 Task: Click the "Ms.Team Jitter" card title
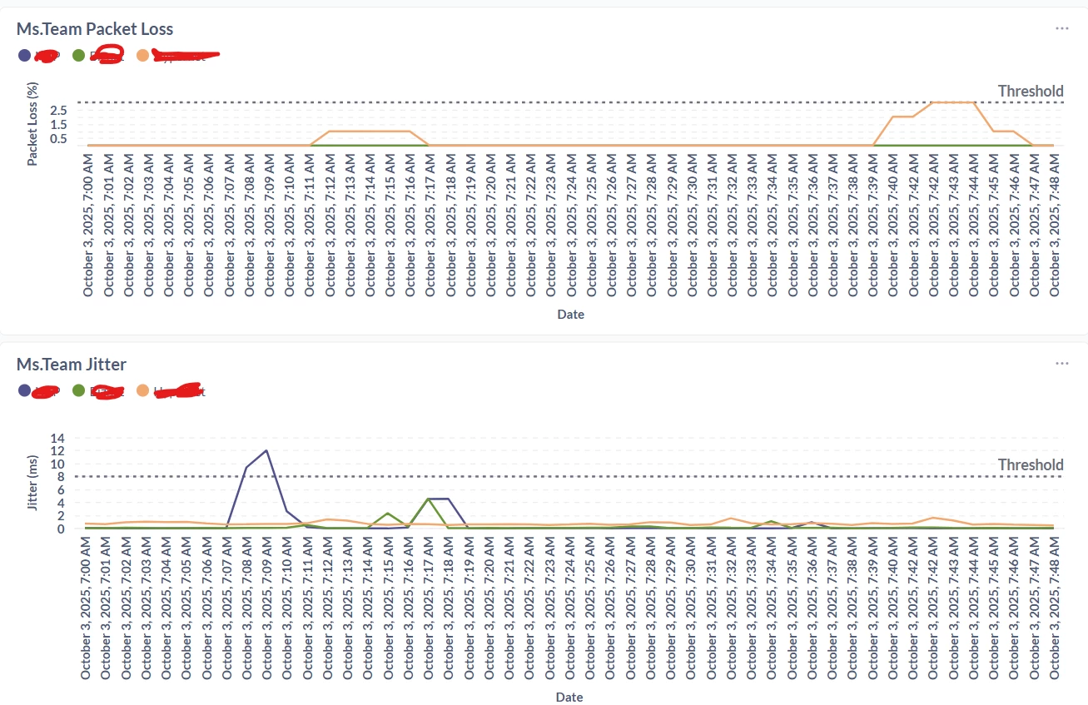click(x=72, y=364)
